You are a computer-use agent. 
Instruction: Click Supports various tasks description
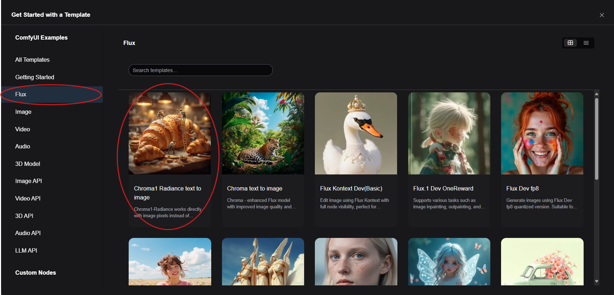point(449,203)
